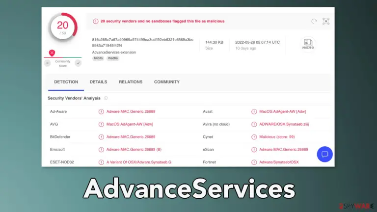Open the similar files graph icon
The image size is (377, 212).
pos(326,21)
